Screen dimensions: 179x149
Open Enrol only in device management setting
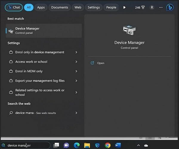click(x=44, y=52)
